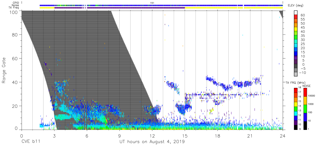318x147 pixels.
Task: Click the red top segment of TX FRQ color bar
Action: (x=295, y=90)
